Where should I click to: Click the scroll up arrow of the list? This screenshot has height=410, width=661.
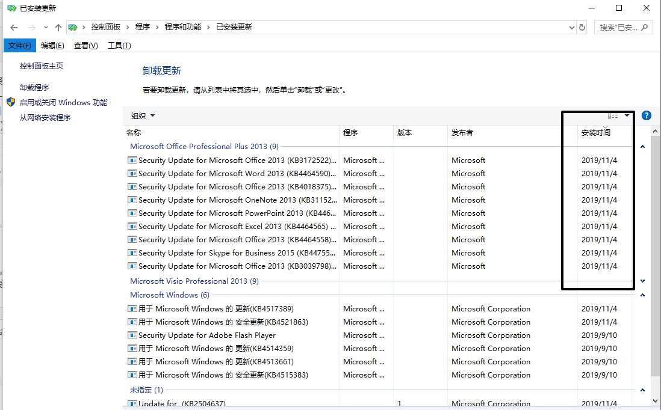pos(655,132)
